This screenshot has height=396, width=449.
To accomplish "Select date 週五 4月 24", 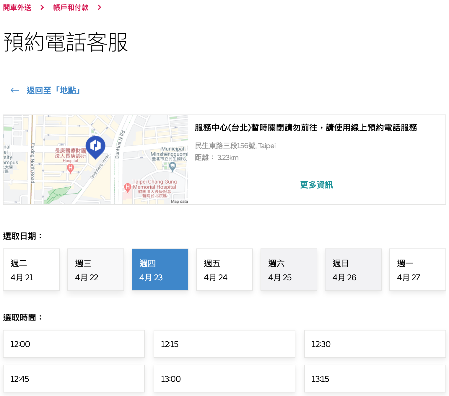I will tap(224, 270).
